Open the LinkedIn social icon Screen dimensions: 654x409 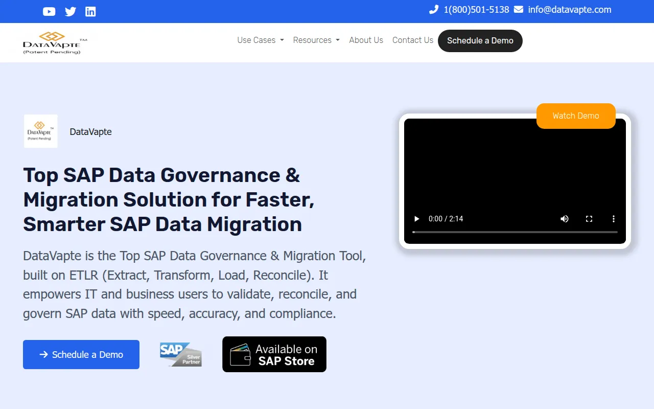pos(90,11)
